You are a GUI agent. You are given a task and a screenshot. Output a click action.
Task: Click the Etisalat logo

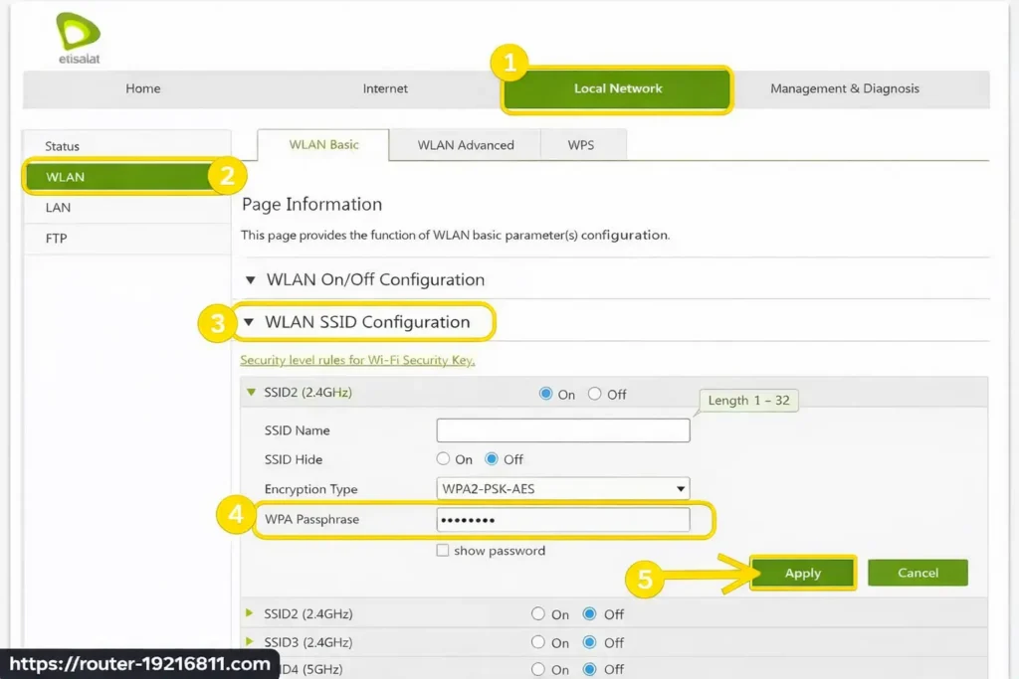(78, 38)
